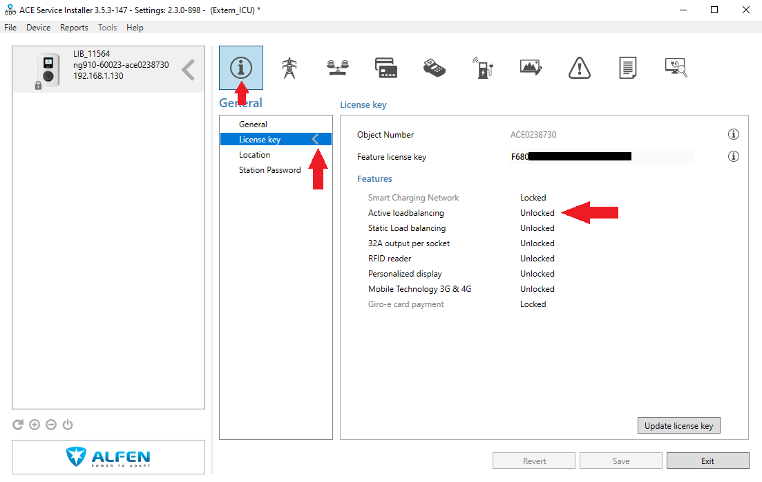Select Location in the General list
762x482 pixels.
point(254,155)
